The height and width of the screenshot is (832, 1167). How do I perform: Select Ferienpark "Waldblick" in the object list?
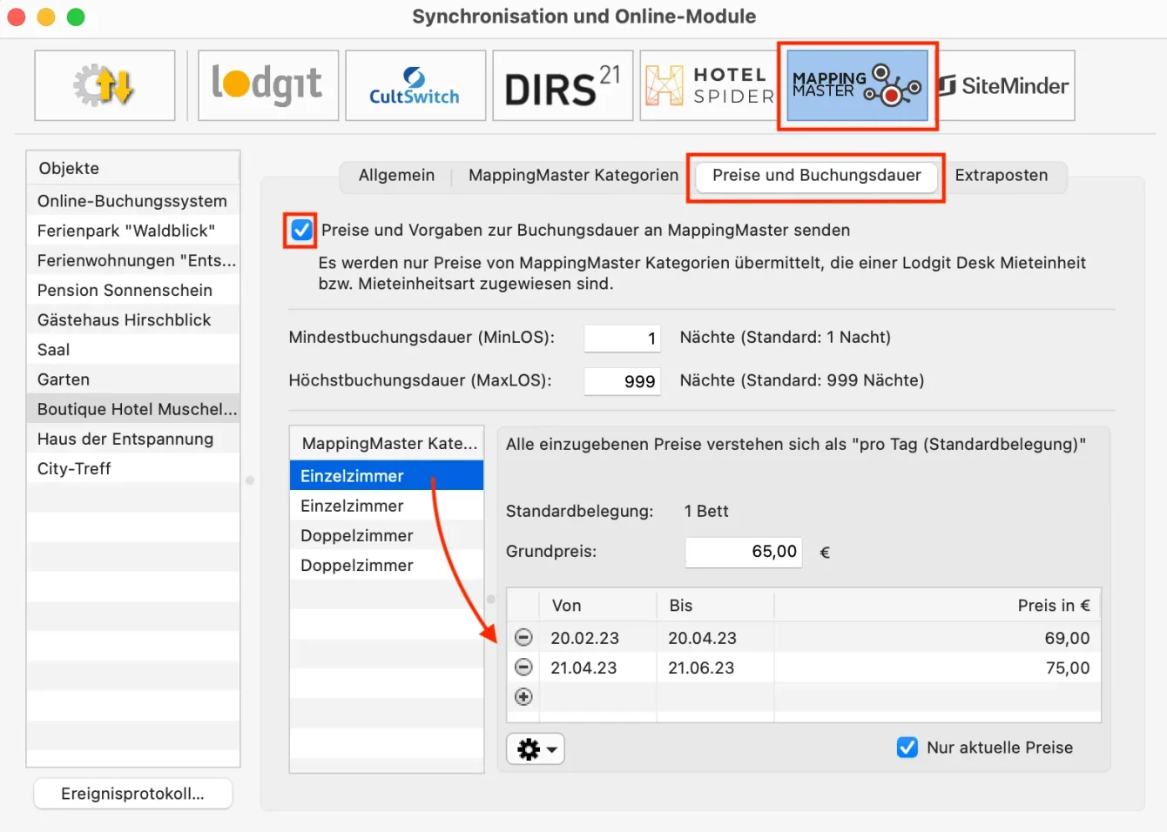(133, 231)
